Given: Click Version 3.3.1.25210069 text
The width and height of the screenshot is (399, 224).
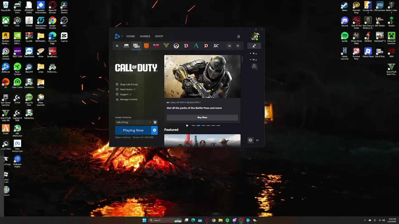Looking at the screenshot, I should pyautogui.click(x=143, y=137).
